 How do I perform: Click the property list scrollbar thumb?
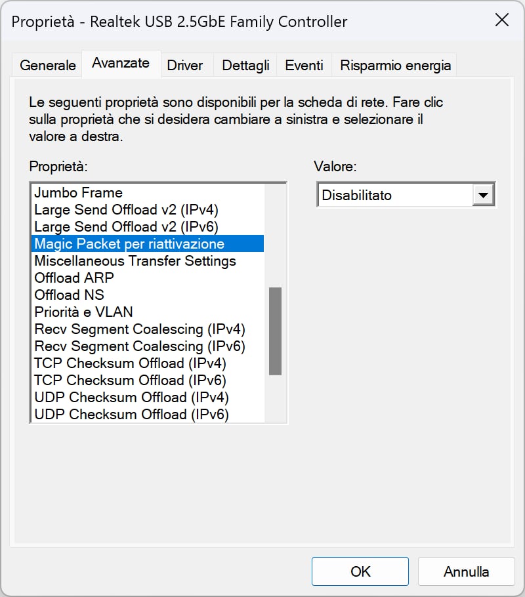coord(275,331)
